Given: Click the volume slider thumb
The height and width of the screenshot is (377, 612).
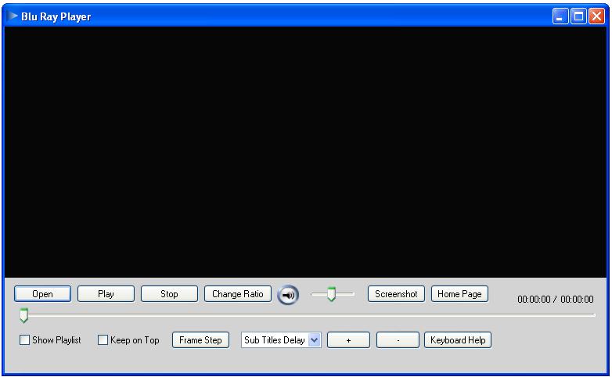Looking at the screenshot, I should [331, 294].
